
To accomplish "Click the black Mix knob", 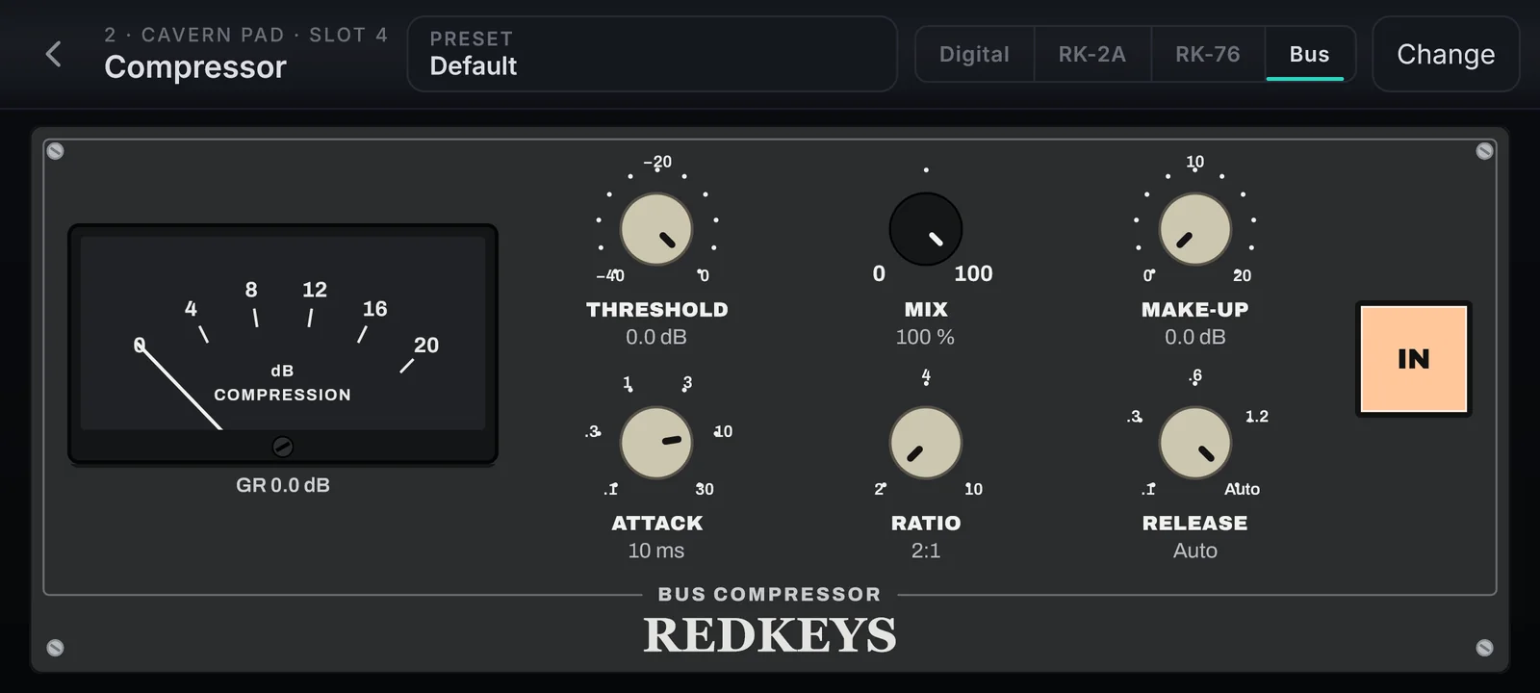I will 926,229.
